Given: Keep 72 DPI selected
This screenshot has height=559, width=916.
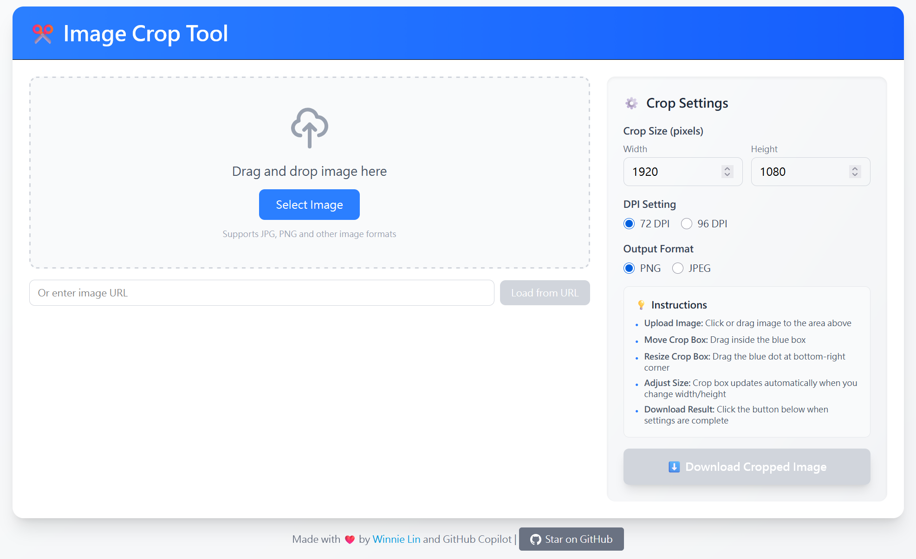Looking at the screenshot, I should pyautogui.click(x=629, y=224).
